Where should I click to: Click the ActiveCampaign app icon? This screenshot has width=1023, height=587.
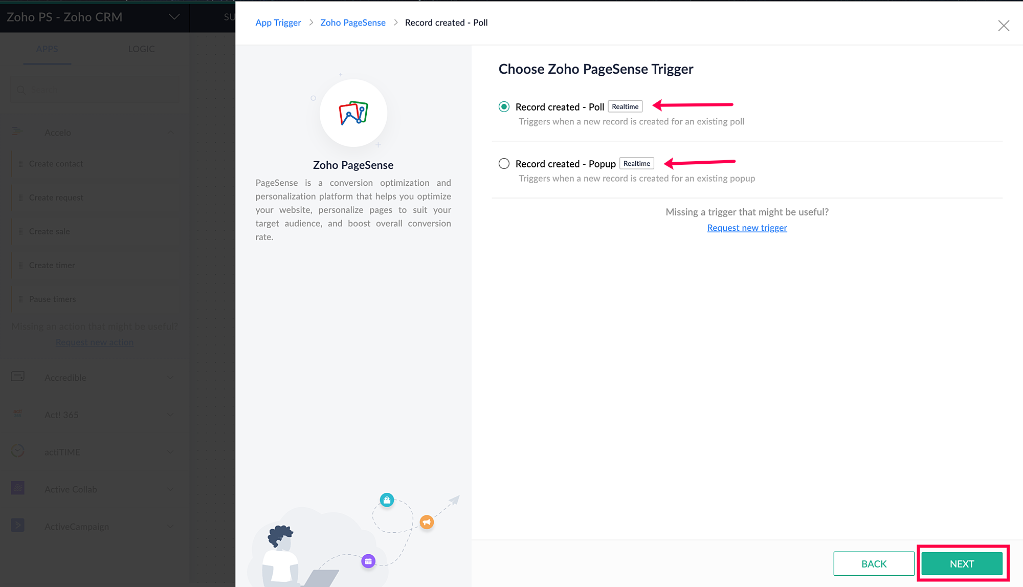[17, 526]
